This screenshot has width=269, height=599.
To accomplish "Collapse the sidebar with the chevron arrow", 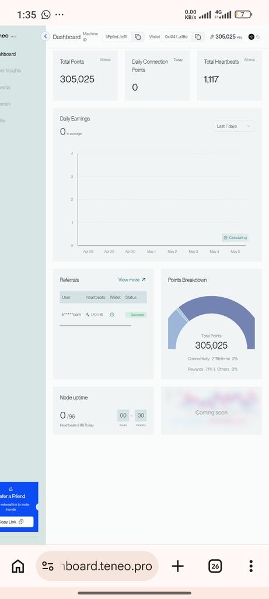I will [x=46, y=36].
